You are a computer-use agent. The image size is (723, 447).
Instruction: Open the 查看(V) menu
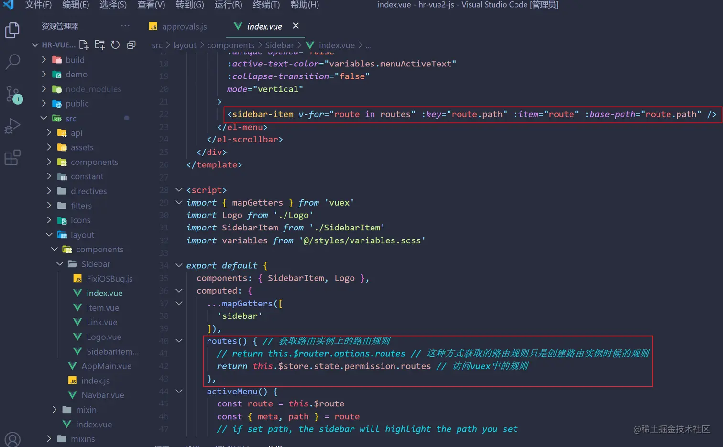pos(151,5)
